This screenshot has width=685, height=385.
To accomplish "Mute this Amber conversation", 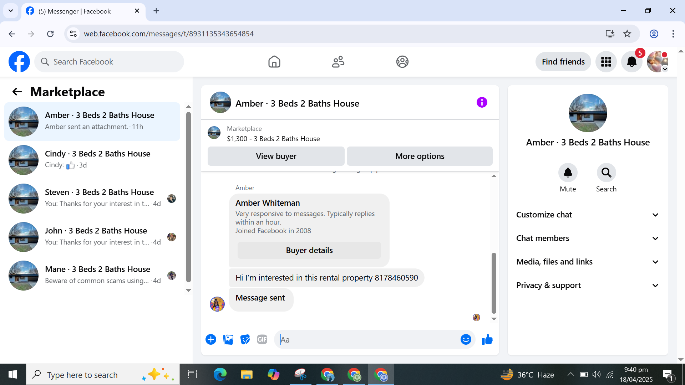I will click(568, 173).
